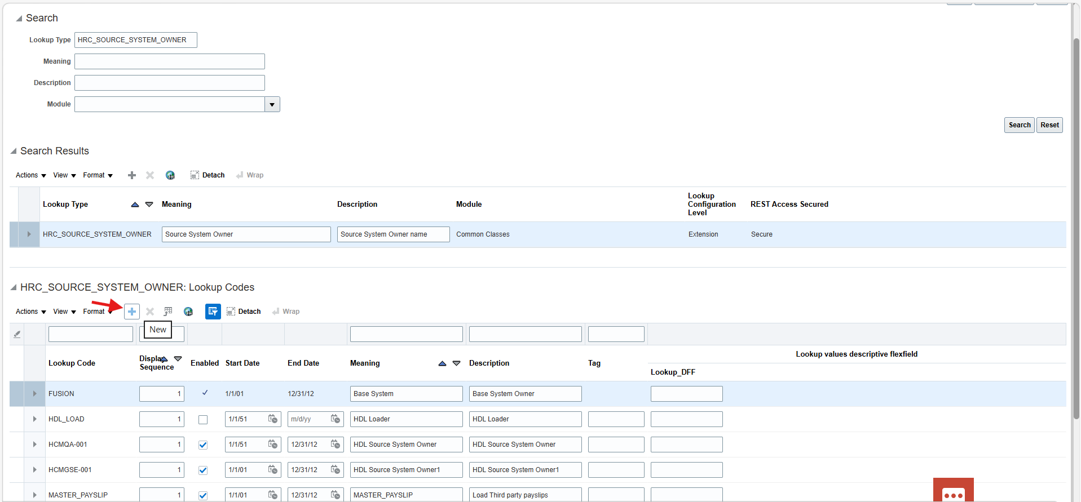The height and width of the screenshot is (502, 1081).
Task: Click the Reset button
Action: point(1049,125)
